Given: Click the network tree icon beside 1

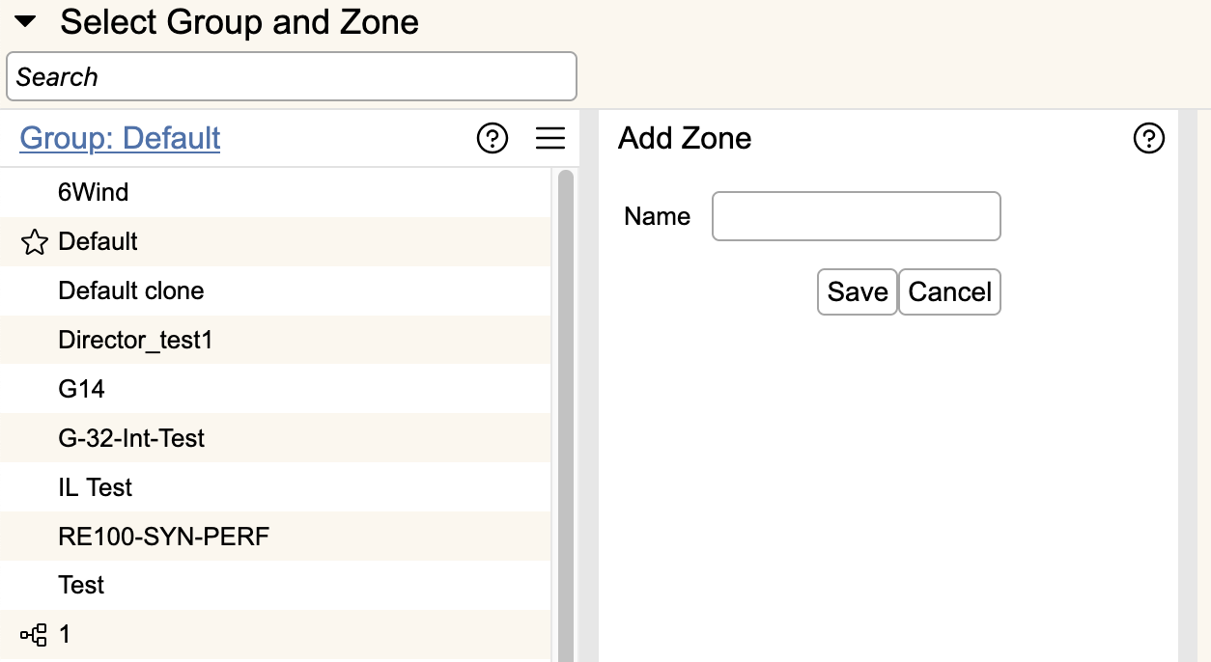Looking at the screenshot, I should coord(34,635).
